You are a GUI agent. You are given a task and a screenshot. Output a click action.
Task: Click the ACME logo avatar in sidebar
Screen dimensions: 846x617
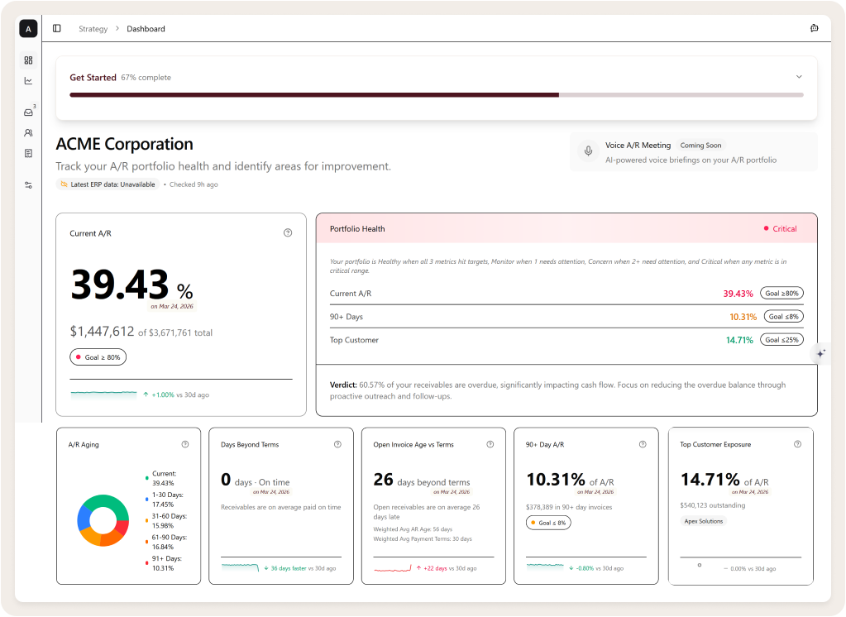point(28,29)
